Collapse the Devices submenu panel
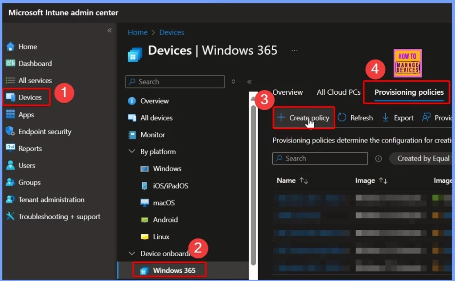Image resolution: width=455 pixels, height=281 pixels. pos(249,82)
